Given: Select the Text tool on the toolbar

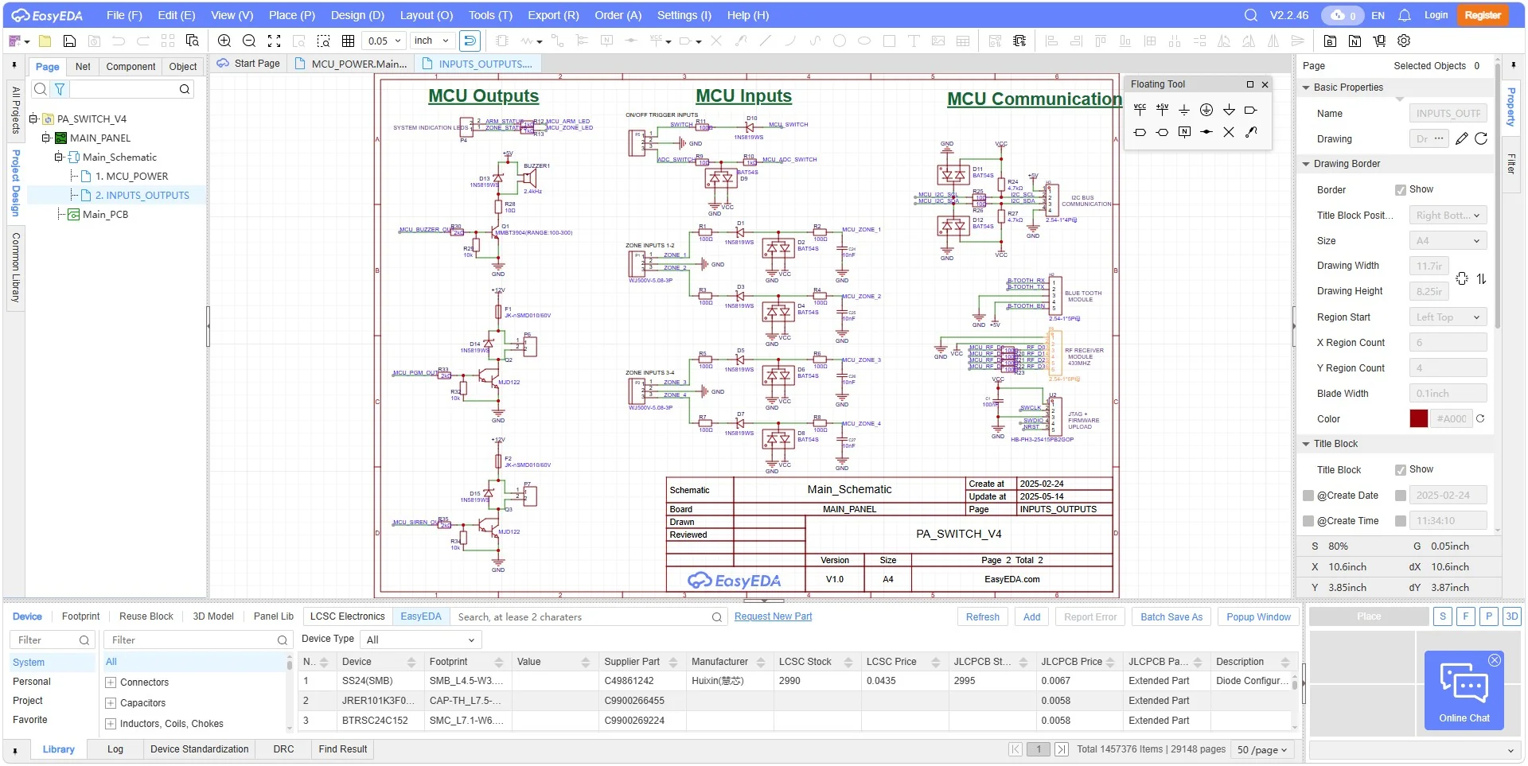Looking at the screenshot, I should tap(914, 41).
